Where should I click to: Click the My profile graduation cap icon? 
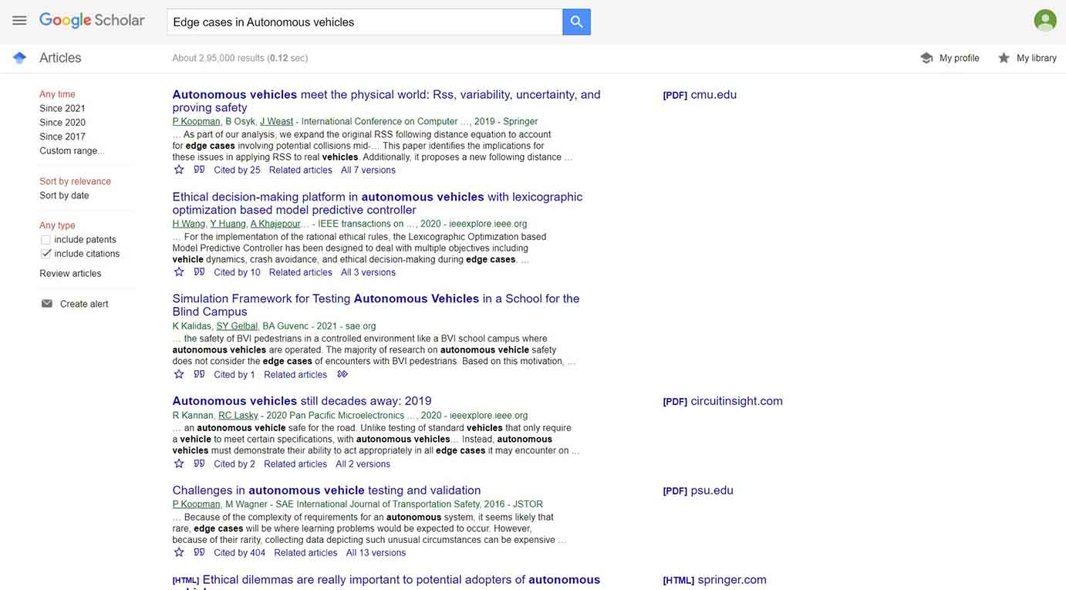coord(926,58)
